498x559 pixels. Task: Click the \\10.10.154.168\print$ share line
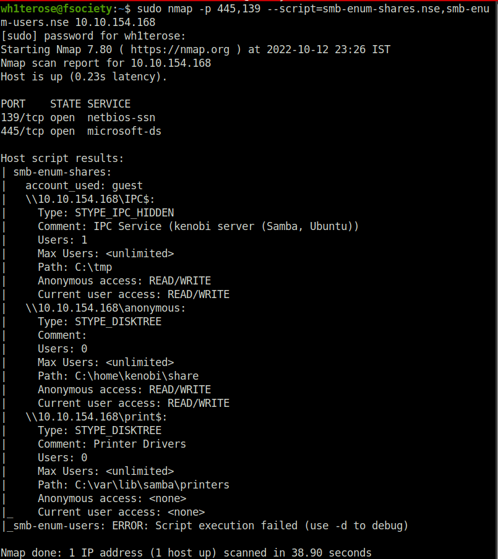[96, 417]
